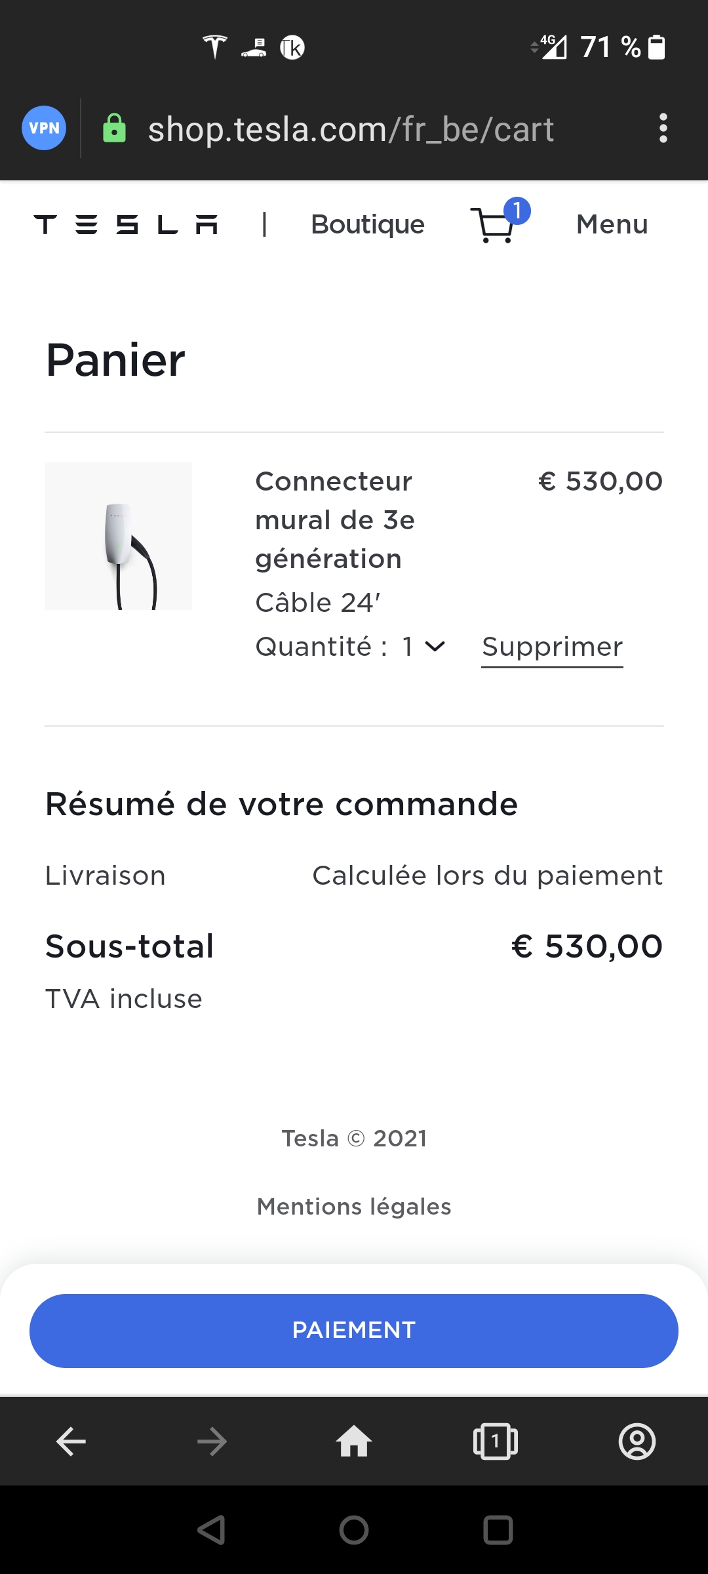The height and width of the screenshot is (1574, 708).
Task: Open the browser profile account icon
Action: [637, 1442]
